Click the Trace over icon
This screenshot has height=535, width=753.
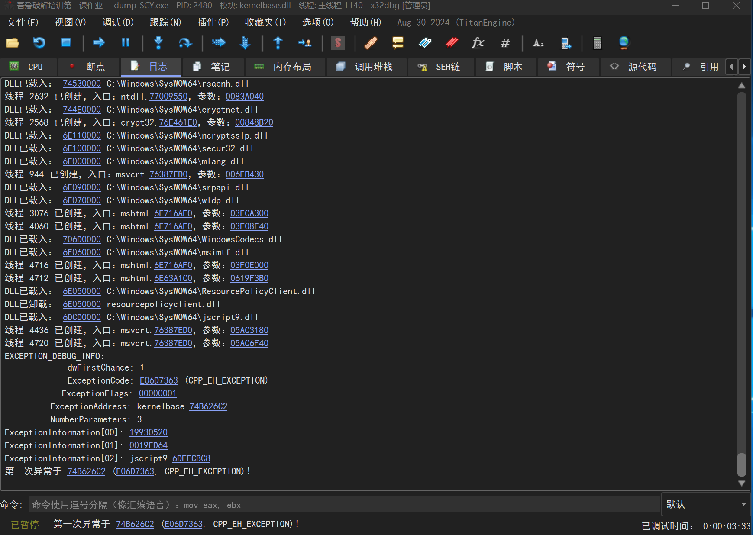point(245,42)
